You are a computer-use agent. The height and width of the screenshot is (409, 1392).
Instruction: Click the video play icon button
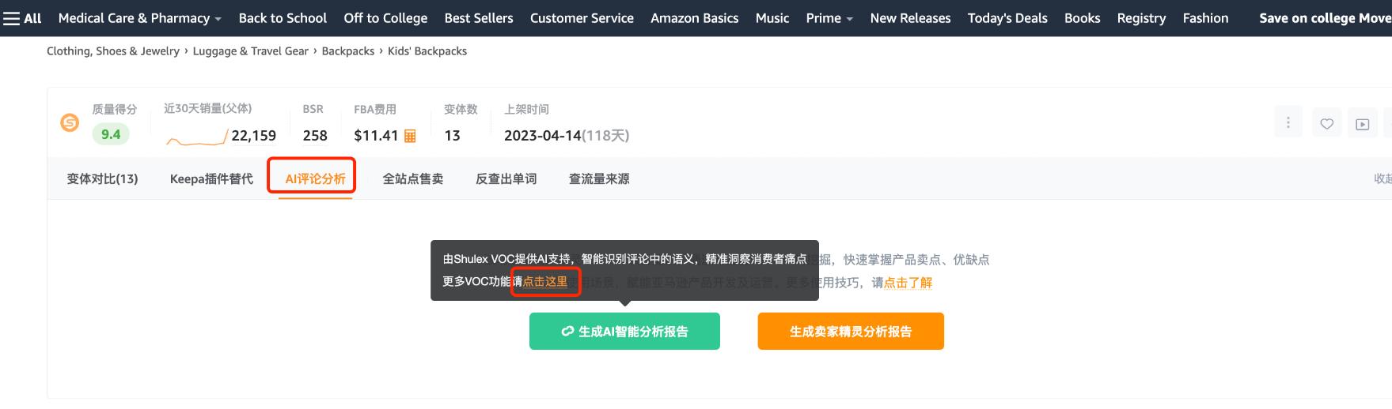click(x=1363, y=124)
